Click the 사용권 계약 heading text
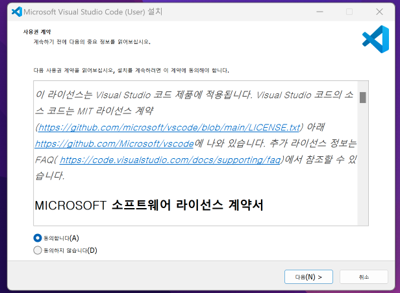This screenshot has width=400, height=293. point(37,32)
